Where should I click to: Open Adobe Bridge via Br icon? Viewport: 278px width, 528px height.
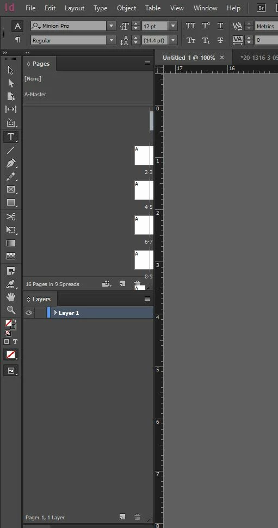pos(261,8)
